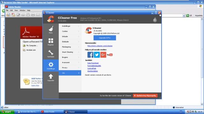
Task: Click the Windows start button
Action: pos(7,112)
